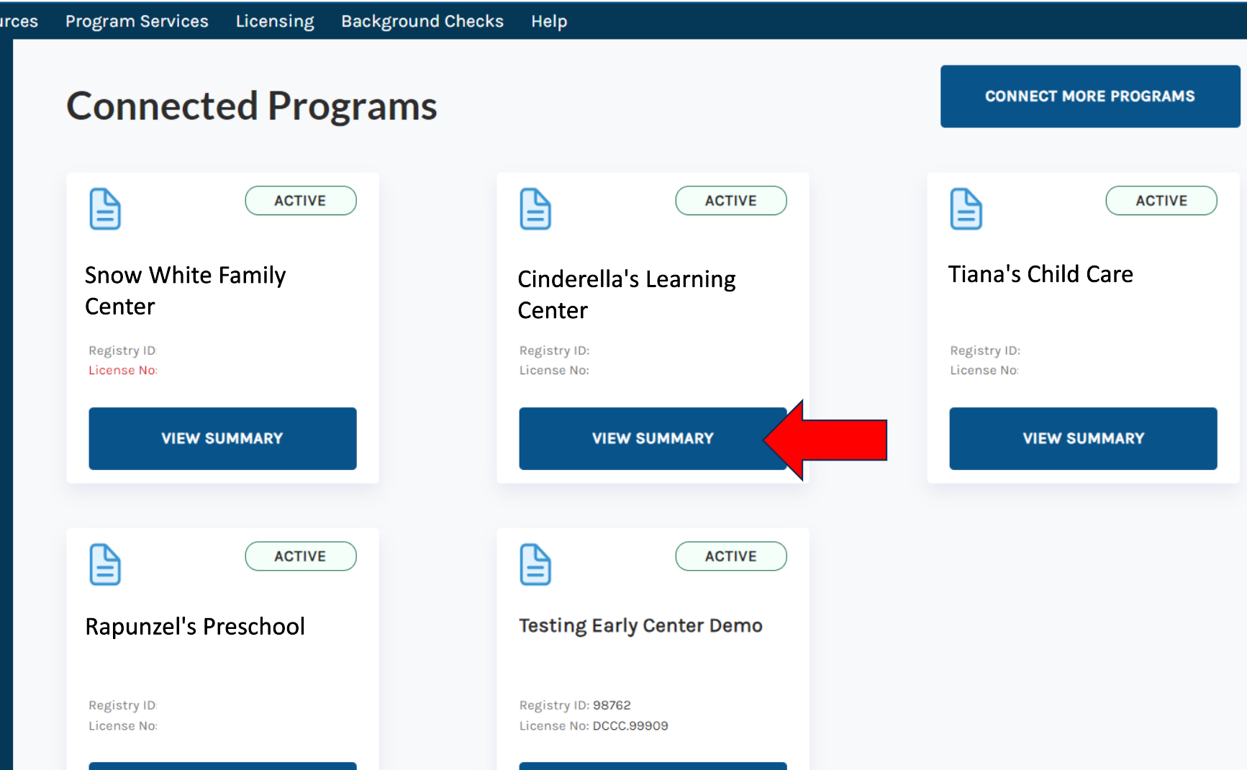Click the Tiana's Child Care document icon
The width and height of the screenshot is (1247, 770).
click(966, 209)
